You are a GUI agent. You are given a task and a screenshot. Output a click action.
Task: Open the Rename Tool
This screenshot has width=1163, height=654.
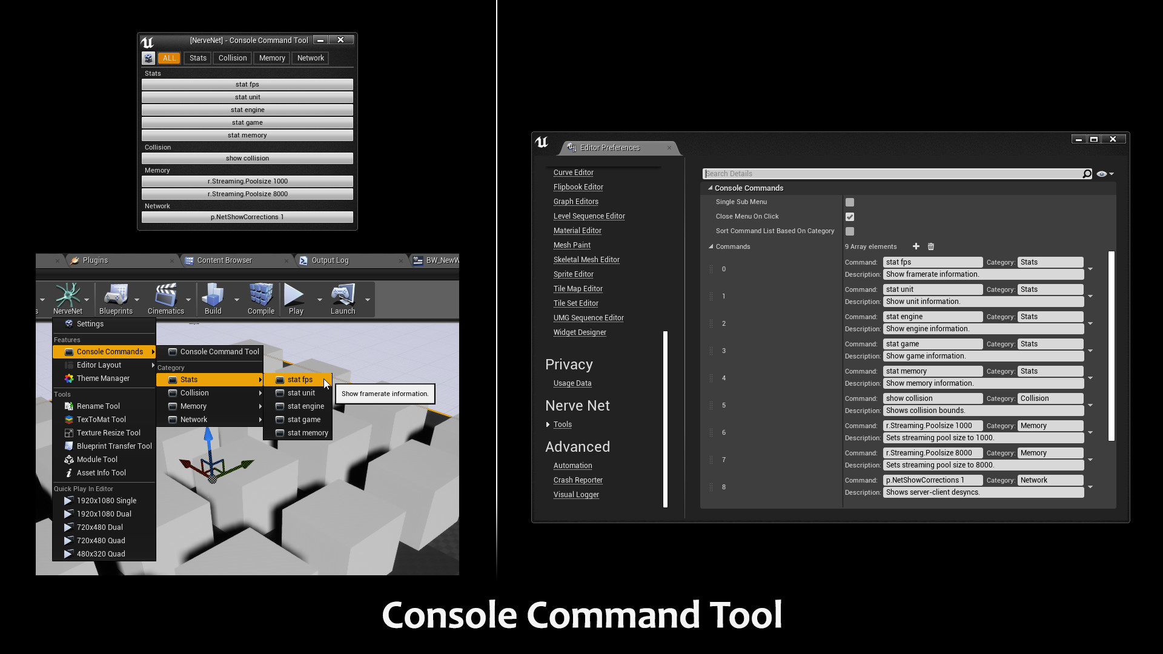[x=104, y=406]
